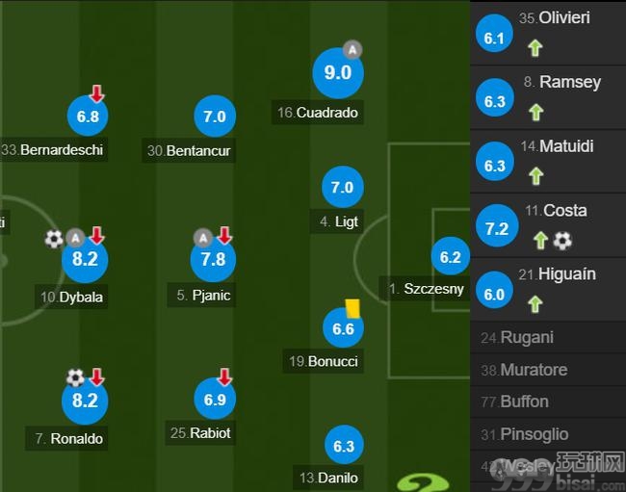
Task: Click the green arrow under Higuaín
Action: 535,304
